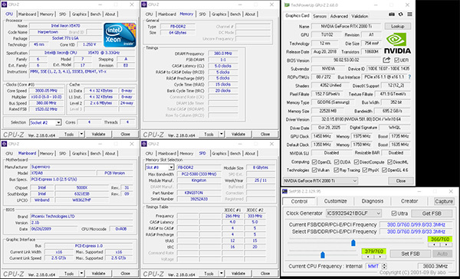Open the Socket #2 selection dropdown
This screenshot has height=279, width=460.
[x=58, y=122]
